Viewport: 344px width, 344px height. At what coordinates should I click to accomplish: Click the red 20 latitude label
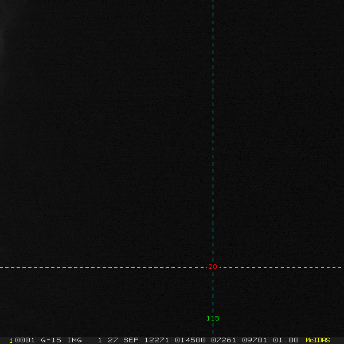[213, 267]
